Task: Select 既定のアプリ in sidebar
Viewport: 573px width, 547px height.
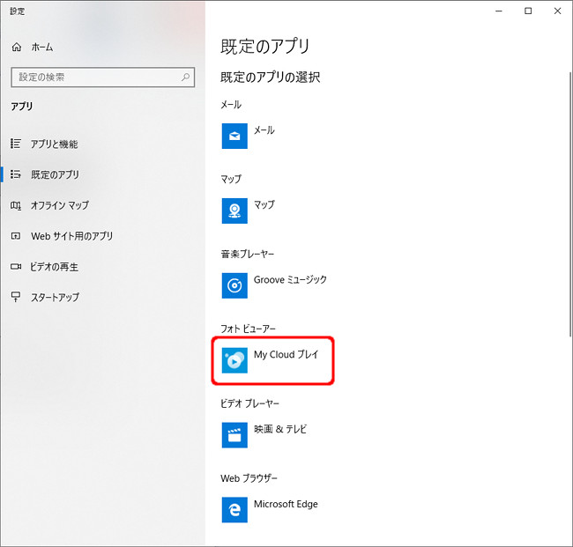Action: point(55,174)
